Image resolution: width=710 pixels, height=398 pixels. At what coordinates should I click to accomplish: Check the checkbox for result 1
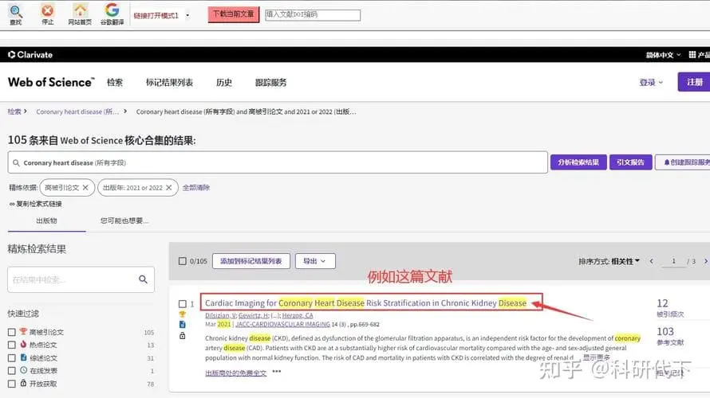tap(183, 304)
